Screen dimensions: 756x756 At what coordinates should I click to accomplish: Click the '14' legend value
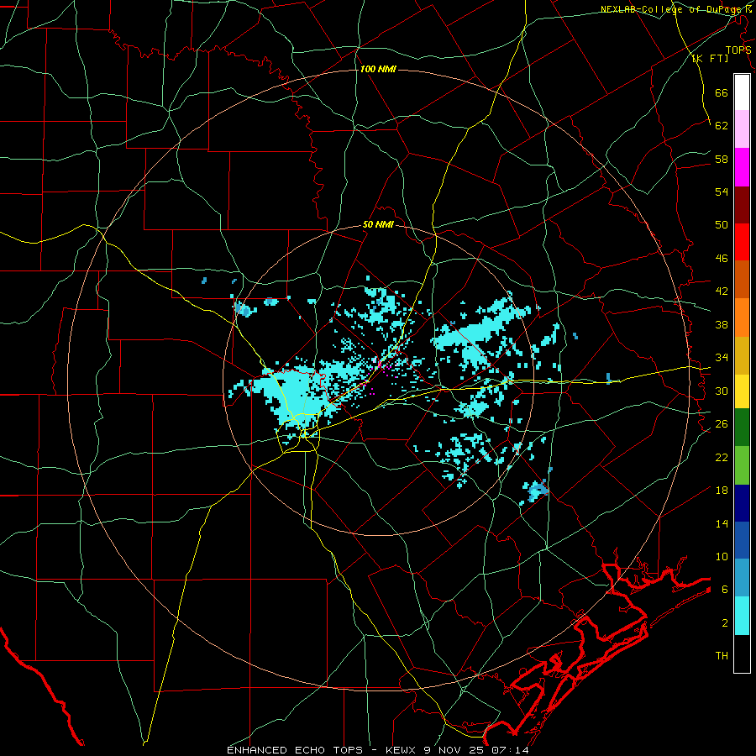(722, 523)
